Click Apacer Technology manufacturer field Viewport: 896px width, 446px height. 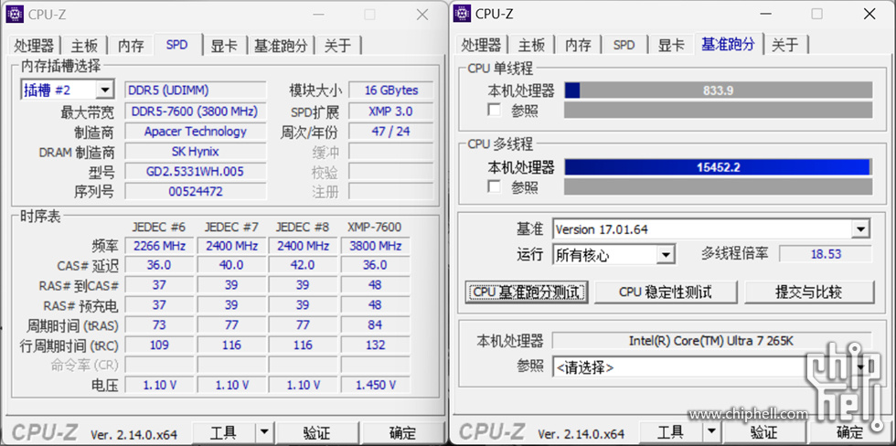tap(196, 132)
